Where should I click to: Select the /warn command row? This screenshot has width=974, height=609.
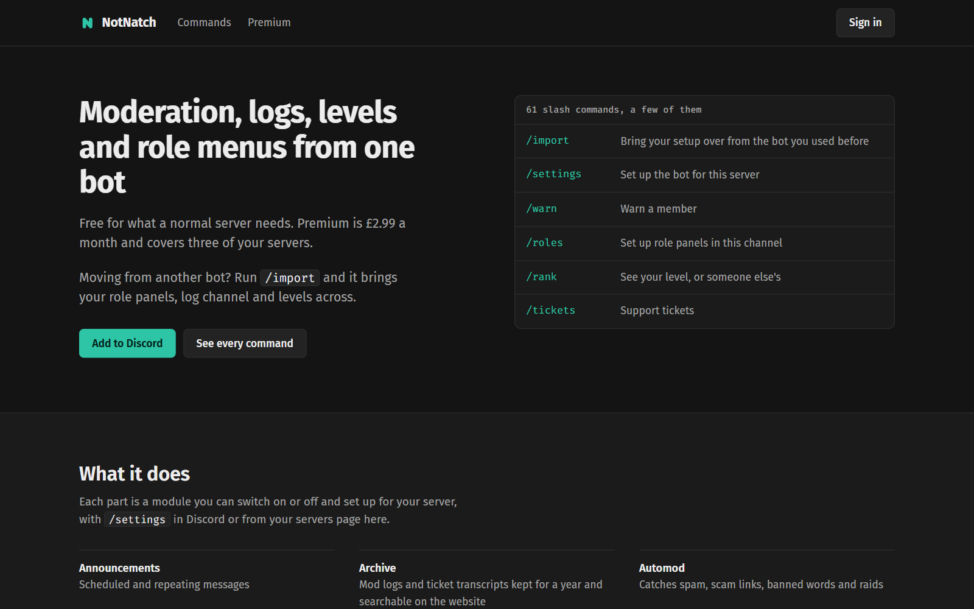(704, 209)
